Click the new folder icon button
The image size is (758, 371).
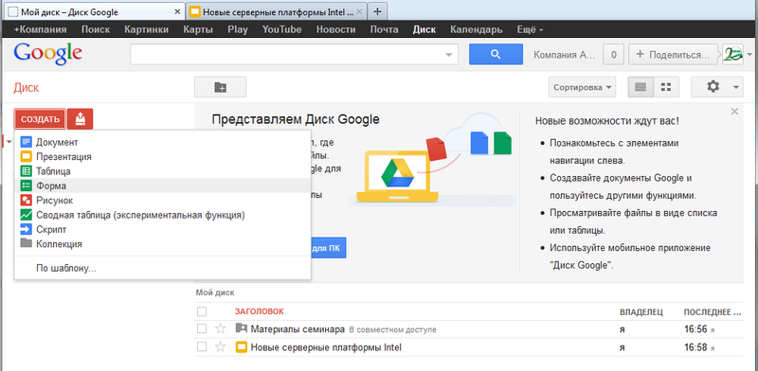[221, 87]
